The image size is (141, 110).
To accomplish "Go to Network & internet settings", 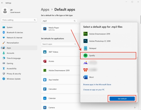I will click(19, 38).
